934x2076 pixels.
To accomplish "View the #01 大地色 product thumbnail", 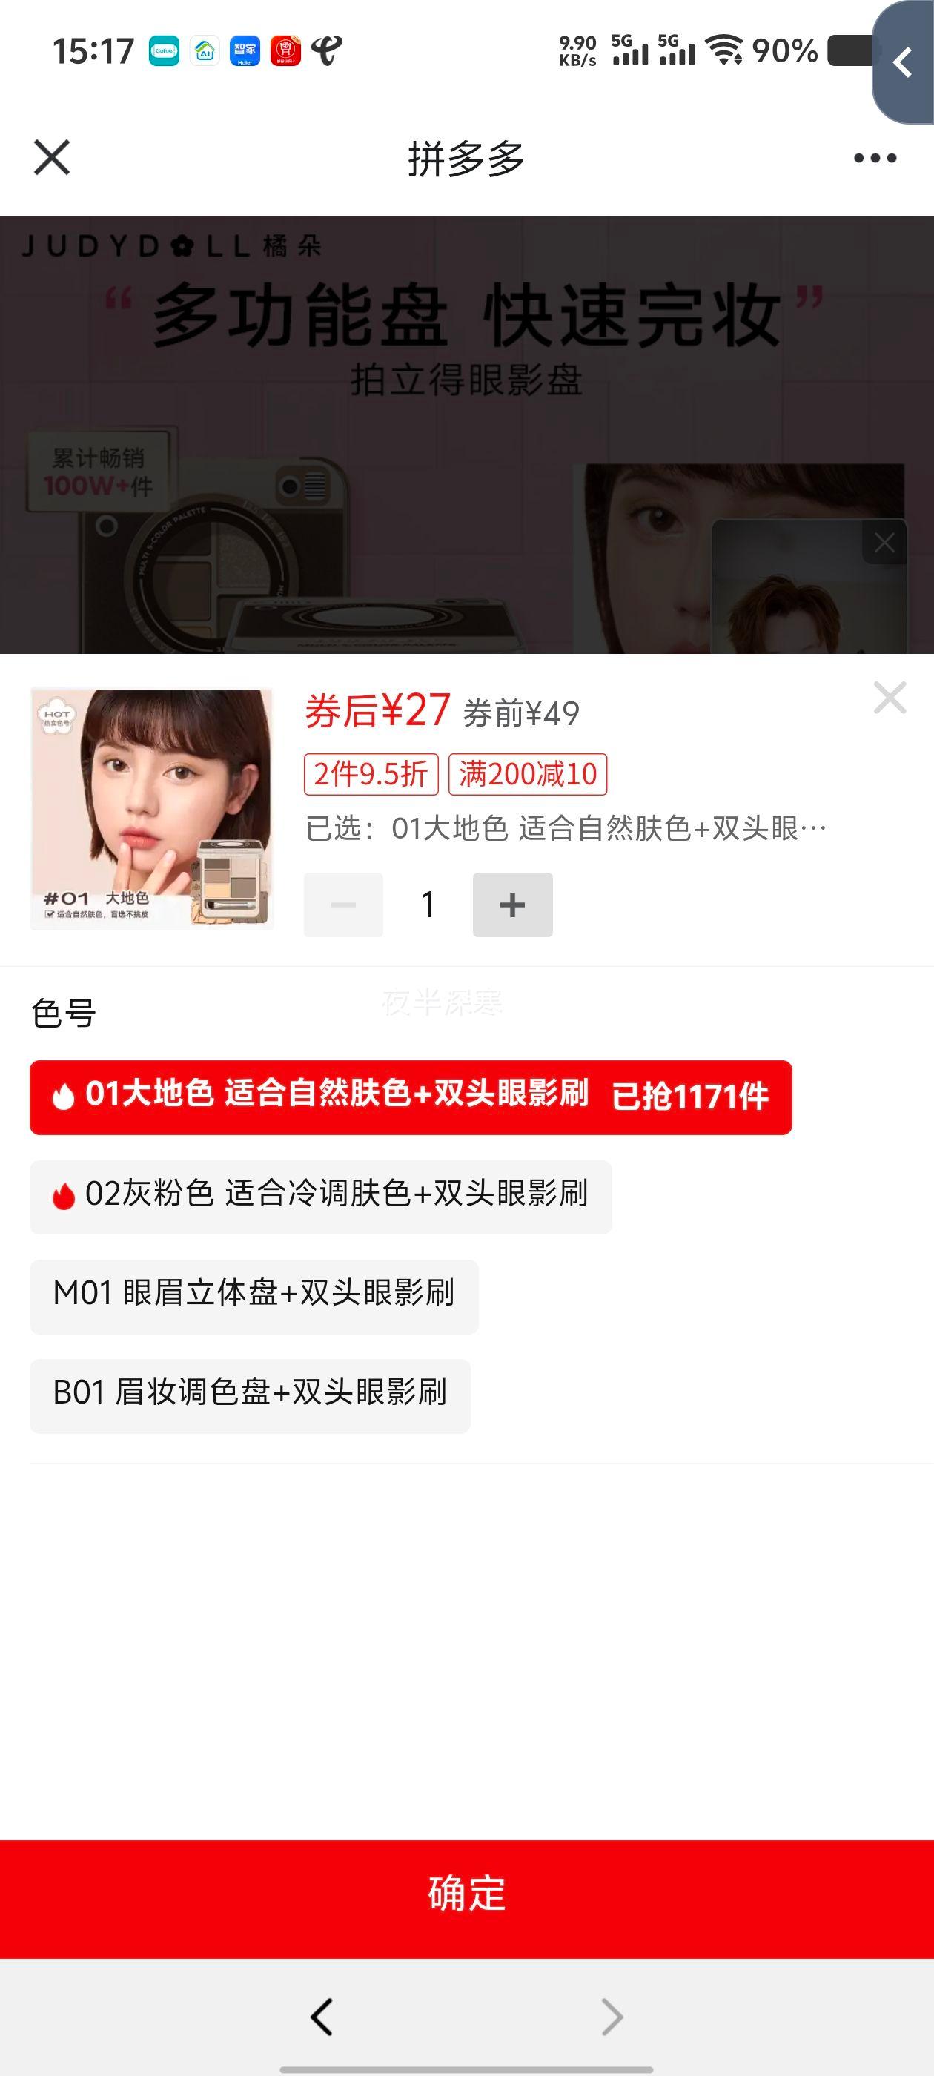I will pyautogui.click(x=151, y=809).
